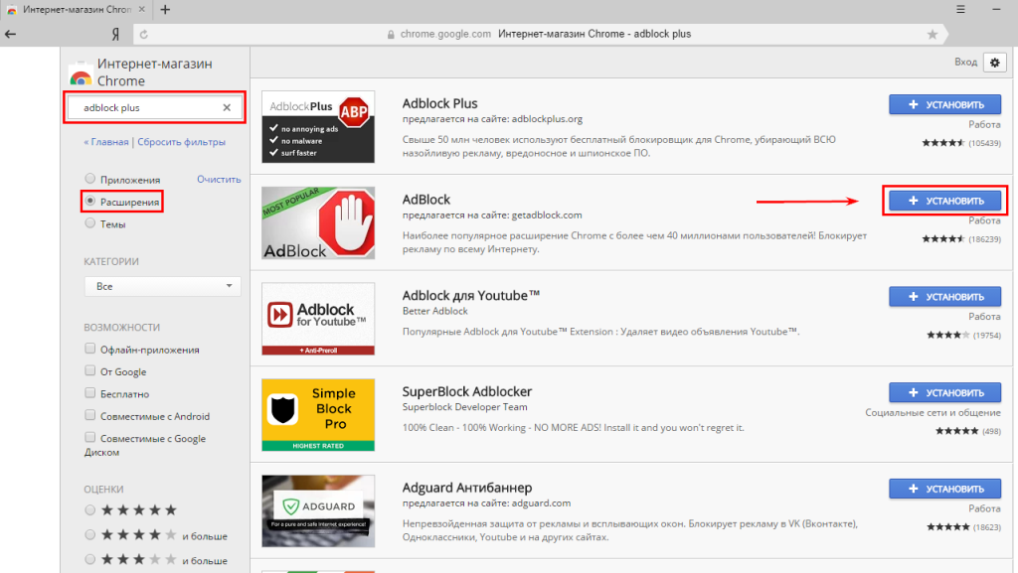Open Adguard Антибаннер title
This screenshot has height=573, width=1018.
pos(467,488)
